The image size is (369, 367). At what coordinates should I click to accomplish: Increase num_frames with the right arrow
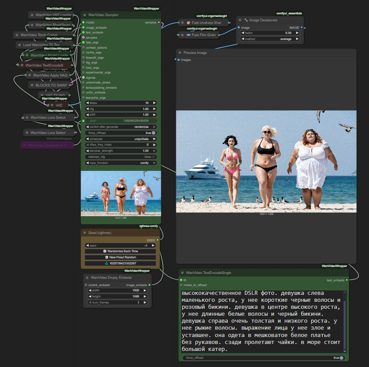(145, 303)
